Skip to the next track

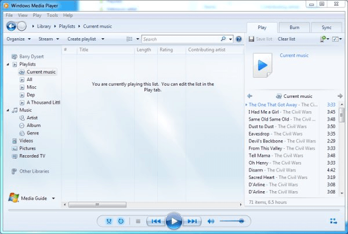tap(192, 221)
